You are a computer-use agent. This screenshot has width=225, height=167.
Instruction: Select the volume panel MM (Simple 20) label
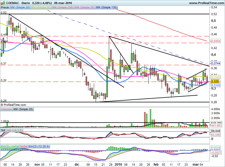pyautogui.click(x=23, y=109)
